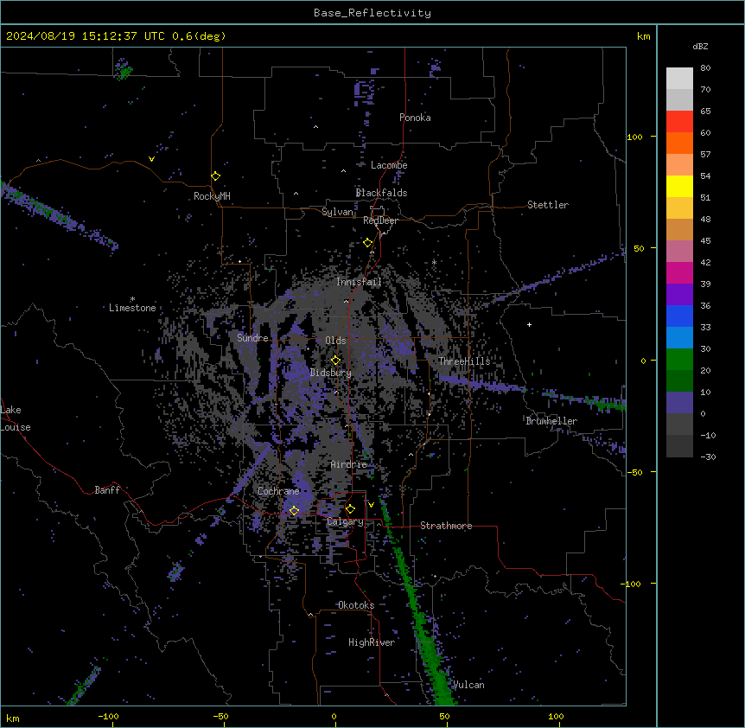Click the dBZ legend heading
745x728 pixels.
(x=700, y=46)
